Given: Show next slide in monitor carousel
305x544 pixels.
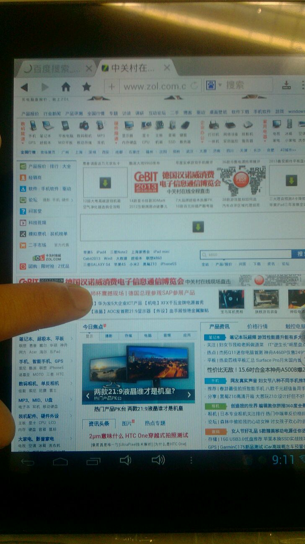Looking at the screenshot, I should (x=189, y=395).
